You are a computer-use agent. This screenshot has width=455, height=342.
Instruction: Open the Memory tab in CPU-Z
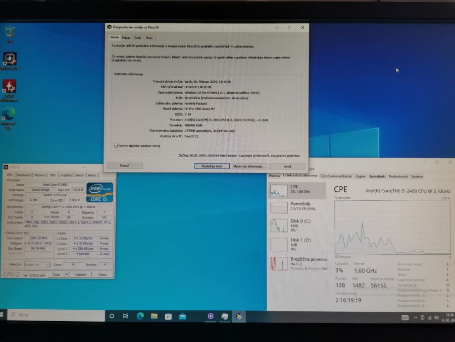tap(40, 175)
